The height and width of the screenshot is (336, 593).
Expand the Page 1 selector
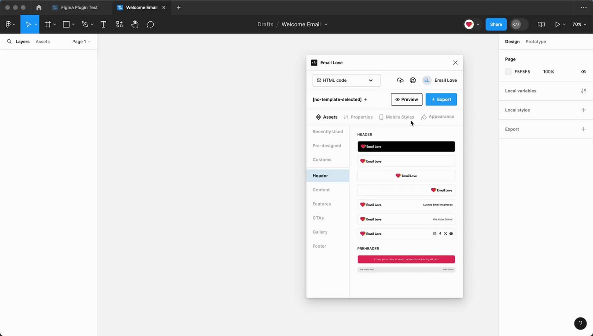click(81, 42)
